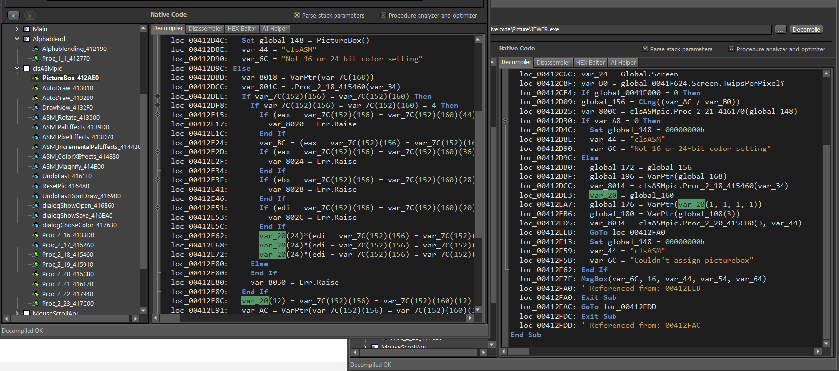The image size is (839, 371).
Task: Select Proc_2_20_415CB0 in the tree
Action: point(68,274)
